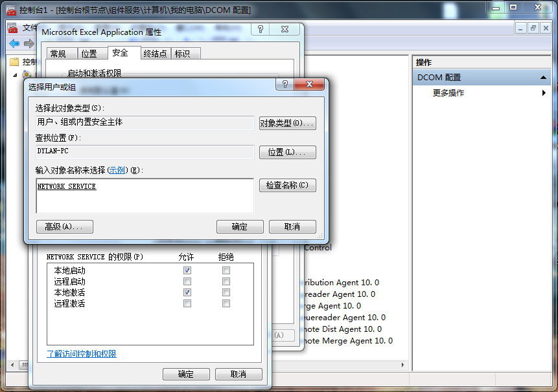Click 位置(L)... button
Viewport: 558px width, 392px height.
(x=288, y=152)
